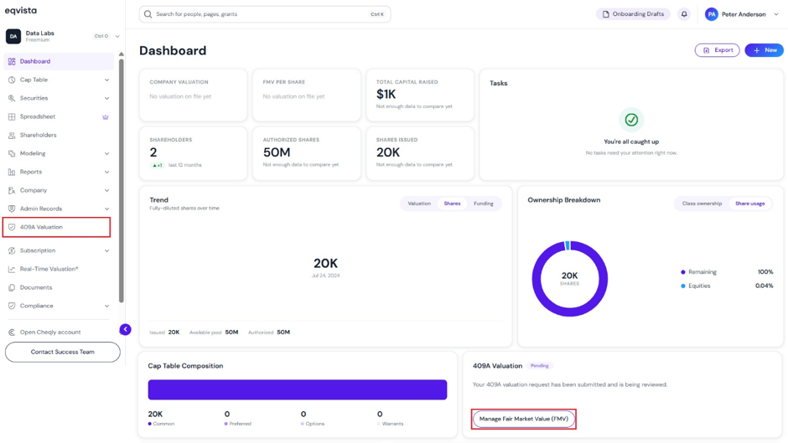Click the Shareholders people icon

[x=12, y=135]
